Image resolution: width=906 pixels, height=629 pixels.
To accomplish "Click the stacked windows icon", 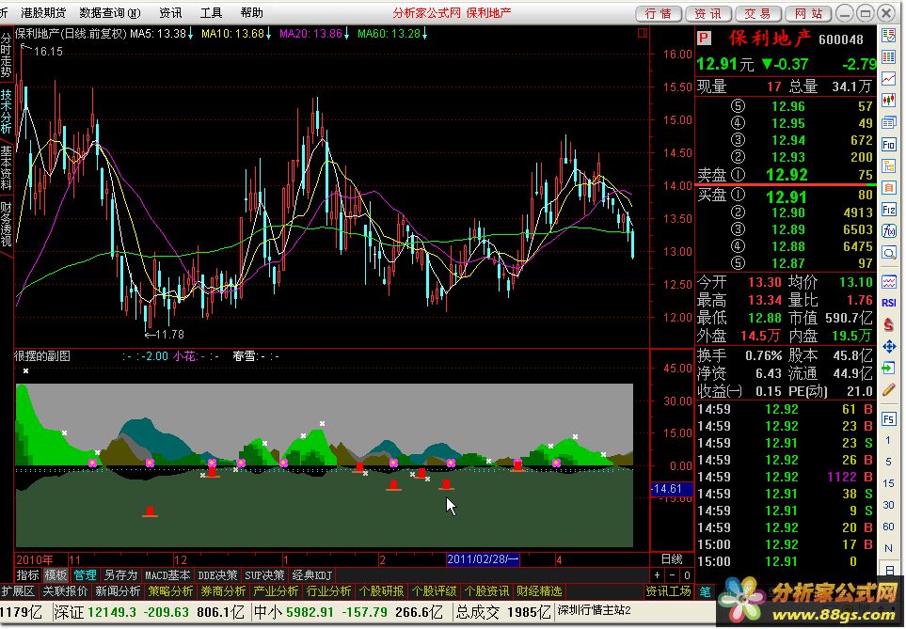I will (x=889, y=122).
